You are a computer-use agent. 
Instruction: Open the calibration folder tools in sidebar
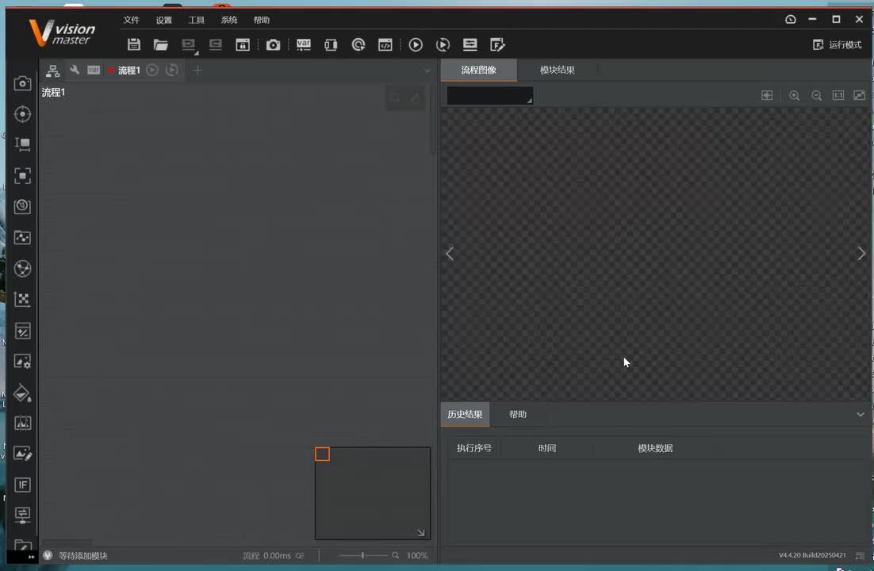[x=22, y=238]
